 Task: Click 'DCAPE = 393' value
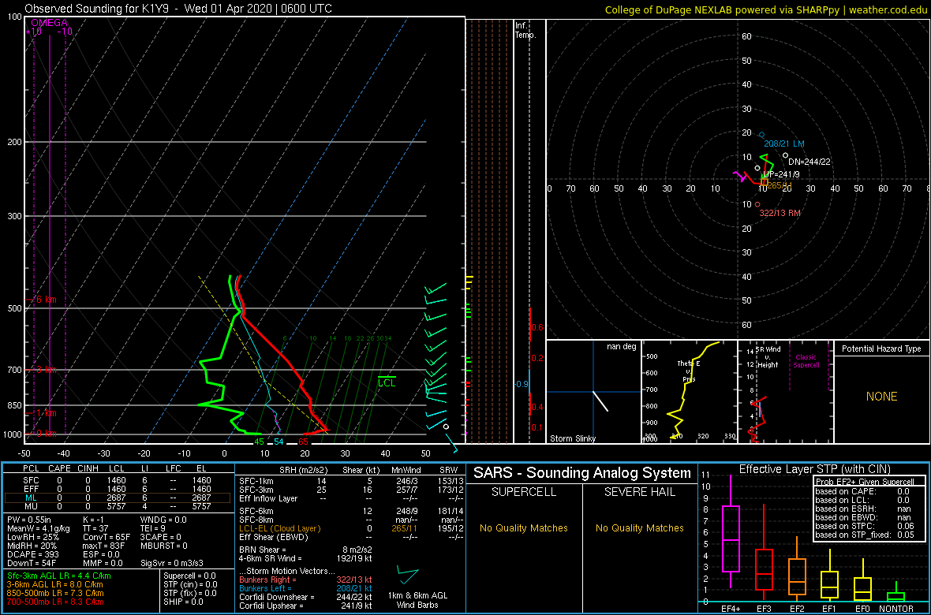(x=32, y=553)
